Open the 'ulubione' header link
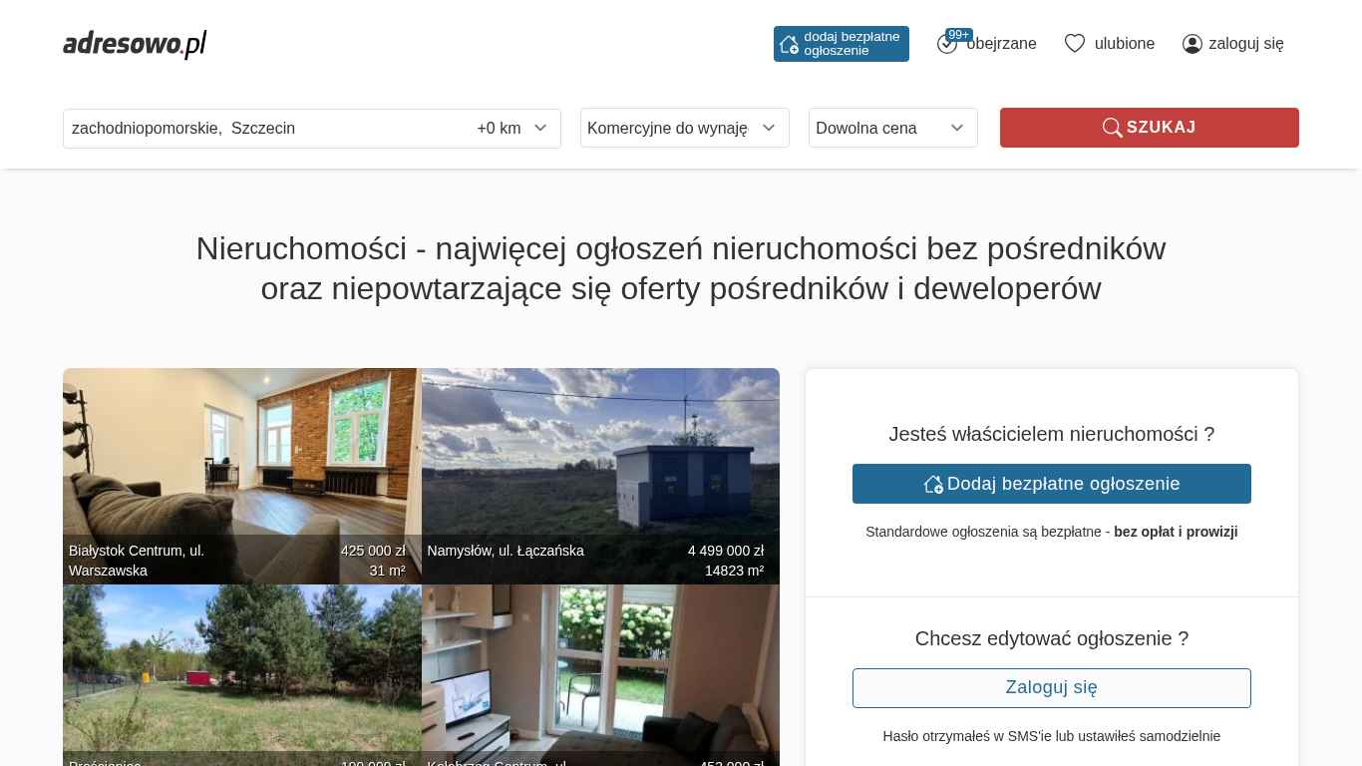This screenshot has height=766, width=1362. point(1124,44)
